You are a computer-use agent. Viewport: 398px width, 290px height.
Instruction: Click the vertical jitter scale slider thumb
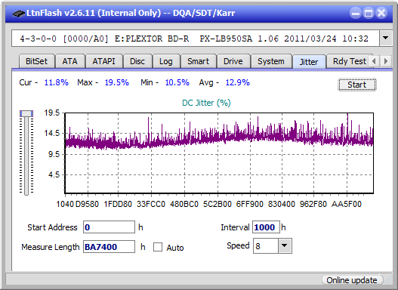[x=26, y=113]
